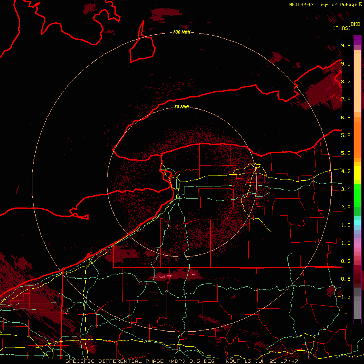The height and width of the screenshot is (364, 364).
Task: Select the 5.0 legend value
Action: pyautogui.click(x=346, y=153)
